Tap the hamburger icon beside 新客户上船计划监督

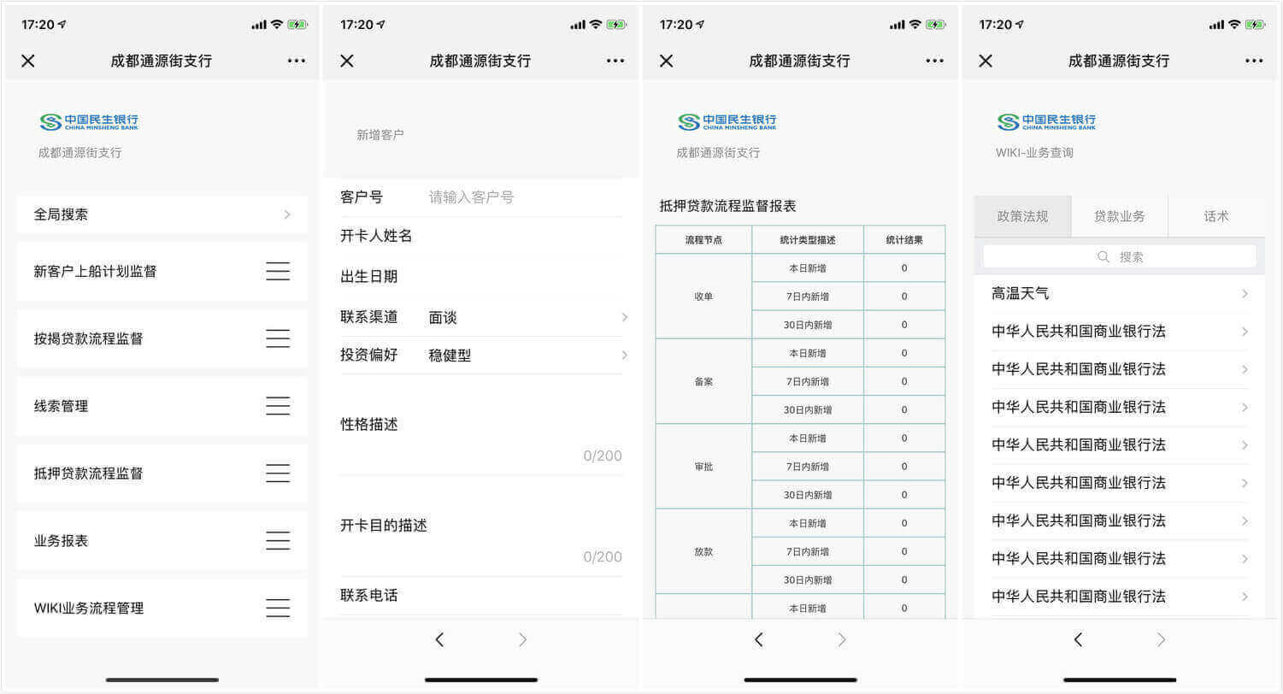point(278,272)
